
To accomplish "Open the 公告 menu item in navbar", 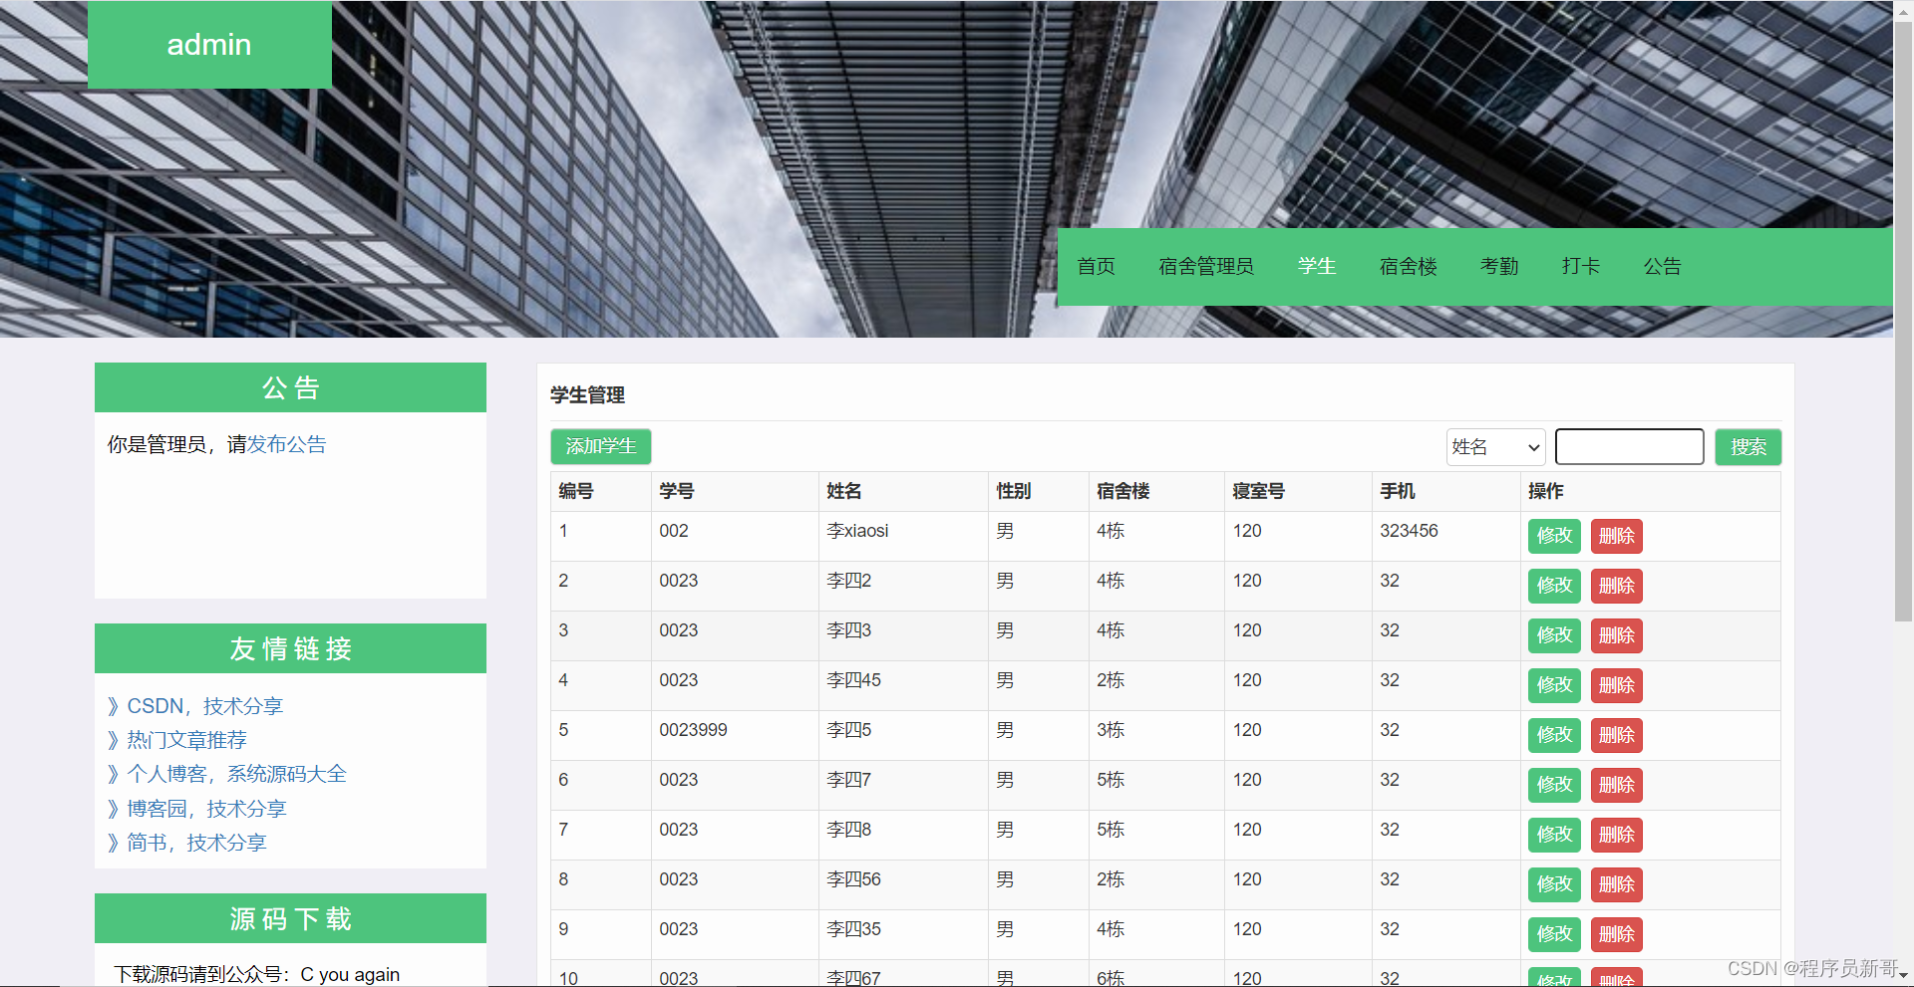I will pos(1662,266).
